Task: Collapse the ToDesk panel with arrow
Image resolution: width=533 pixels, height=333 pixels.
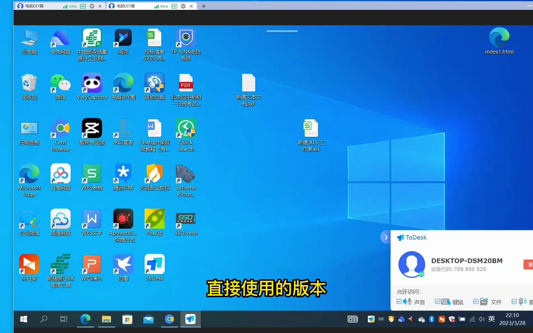Action: coord(386,237)
